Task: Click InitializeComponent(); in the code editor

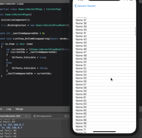Action: click(16, 20)
